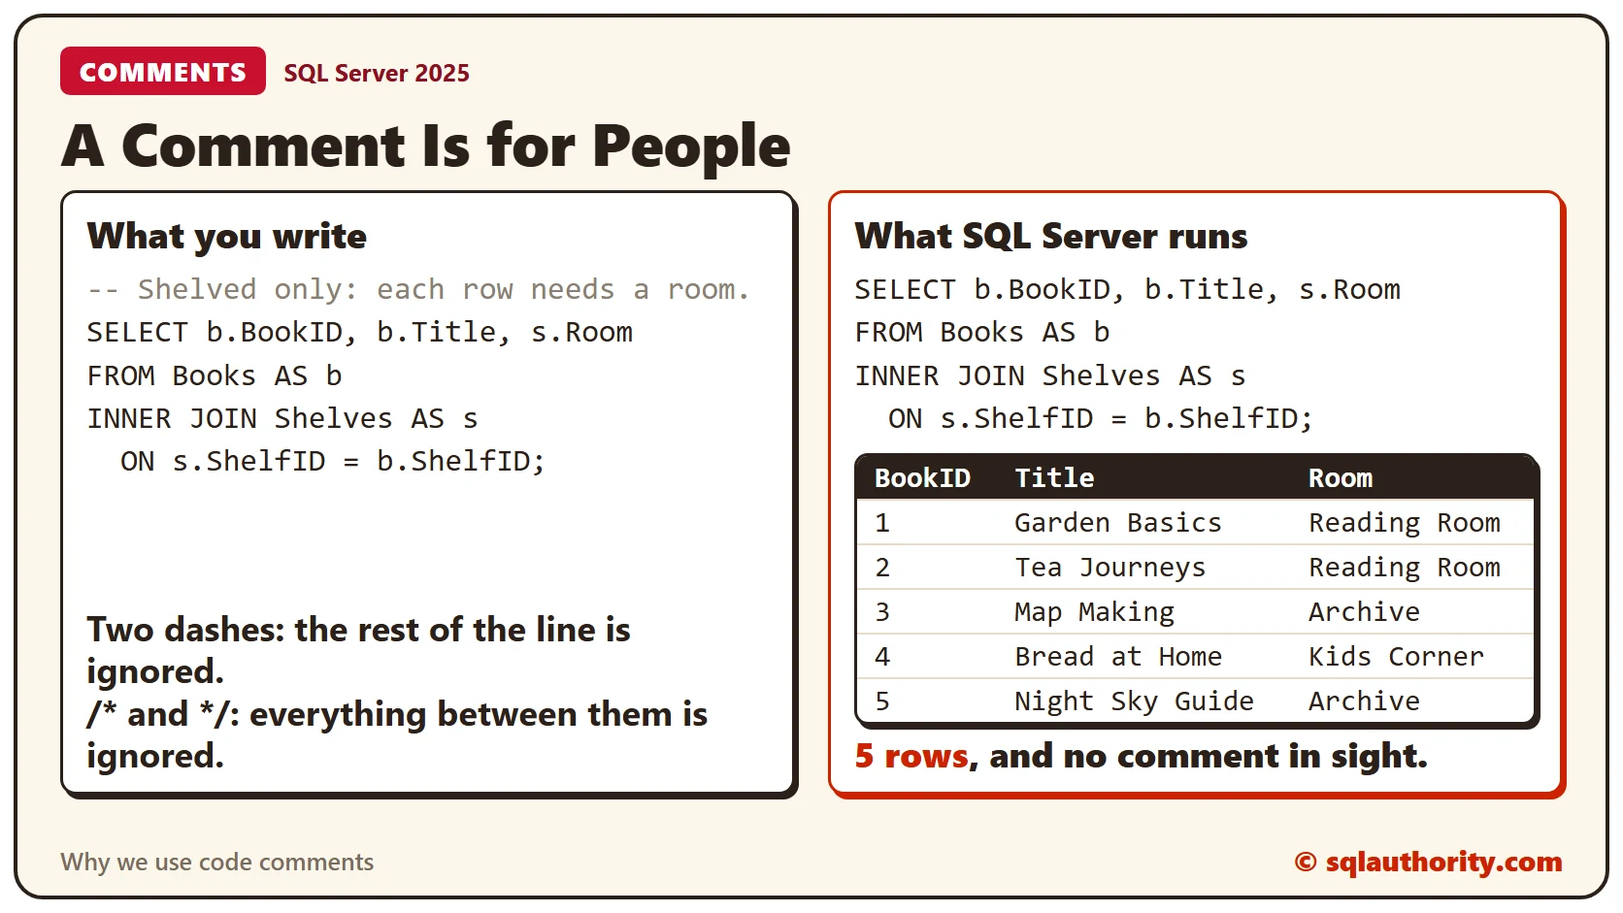Click the gray comment line '-- Shelved only'
The image size is (1623, 913).
pos(418,289)
